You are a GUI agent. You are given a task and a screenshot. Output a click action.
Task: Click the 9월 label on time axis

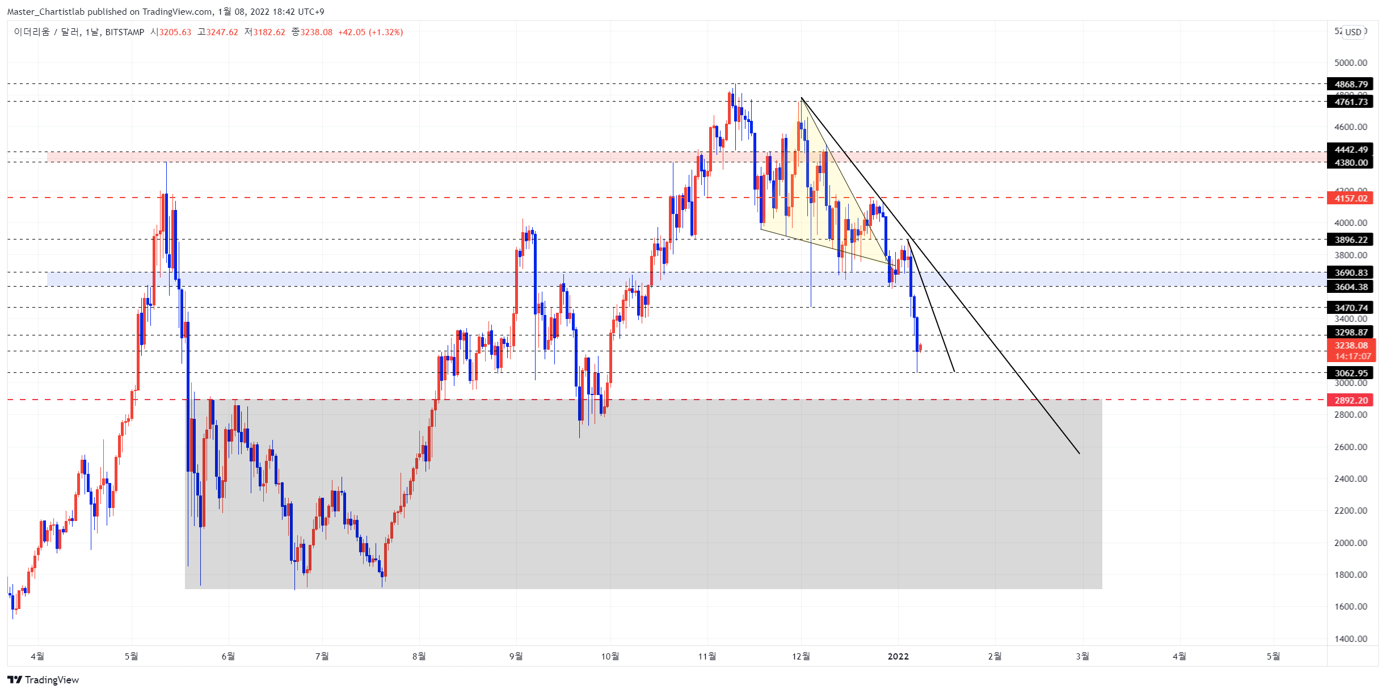click(516, 656)
